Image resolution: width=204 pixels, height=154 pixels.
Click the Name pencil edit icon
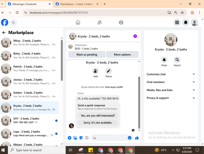coord(109,71)
